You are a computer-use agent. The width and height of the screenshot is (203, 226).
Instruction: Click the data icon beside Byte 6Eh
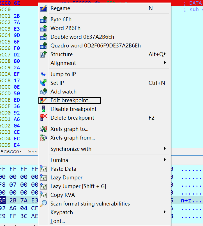tap(43, 20)
